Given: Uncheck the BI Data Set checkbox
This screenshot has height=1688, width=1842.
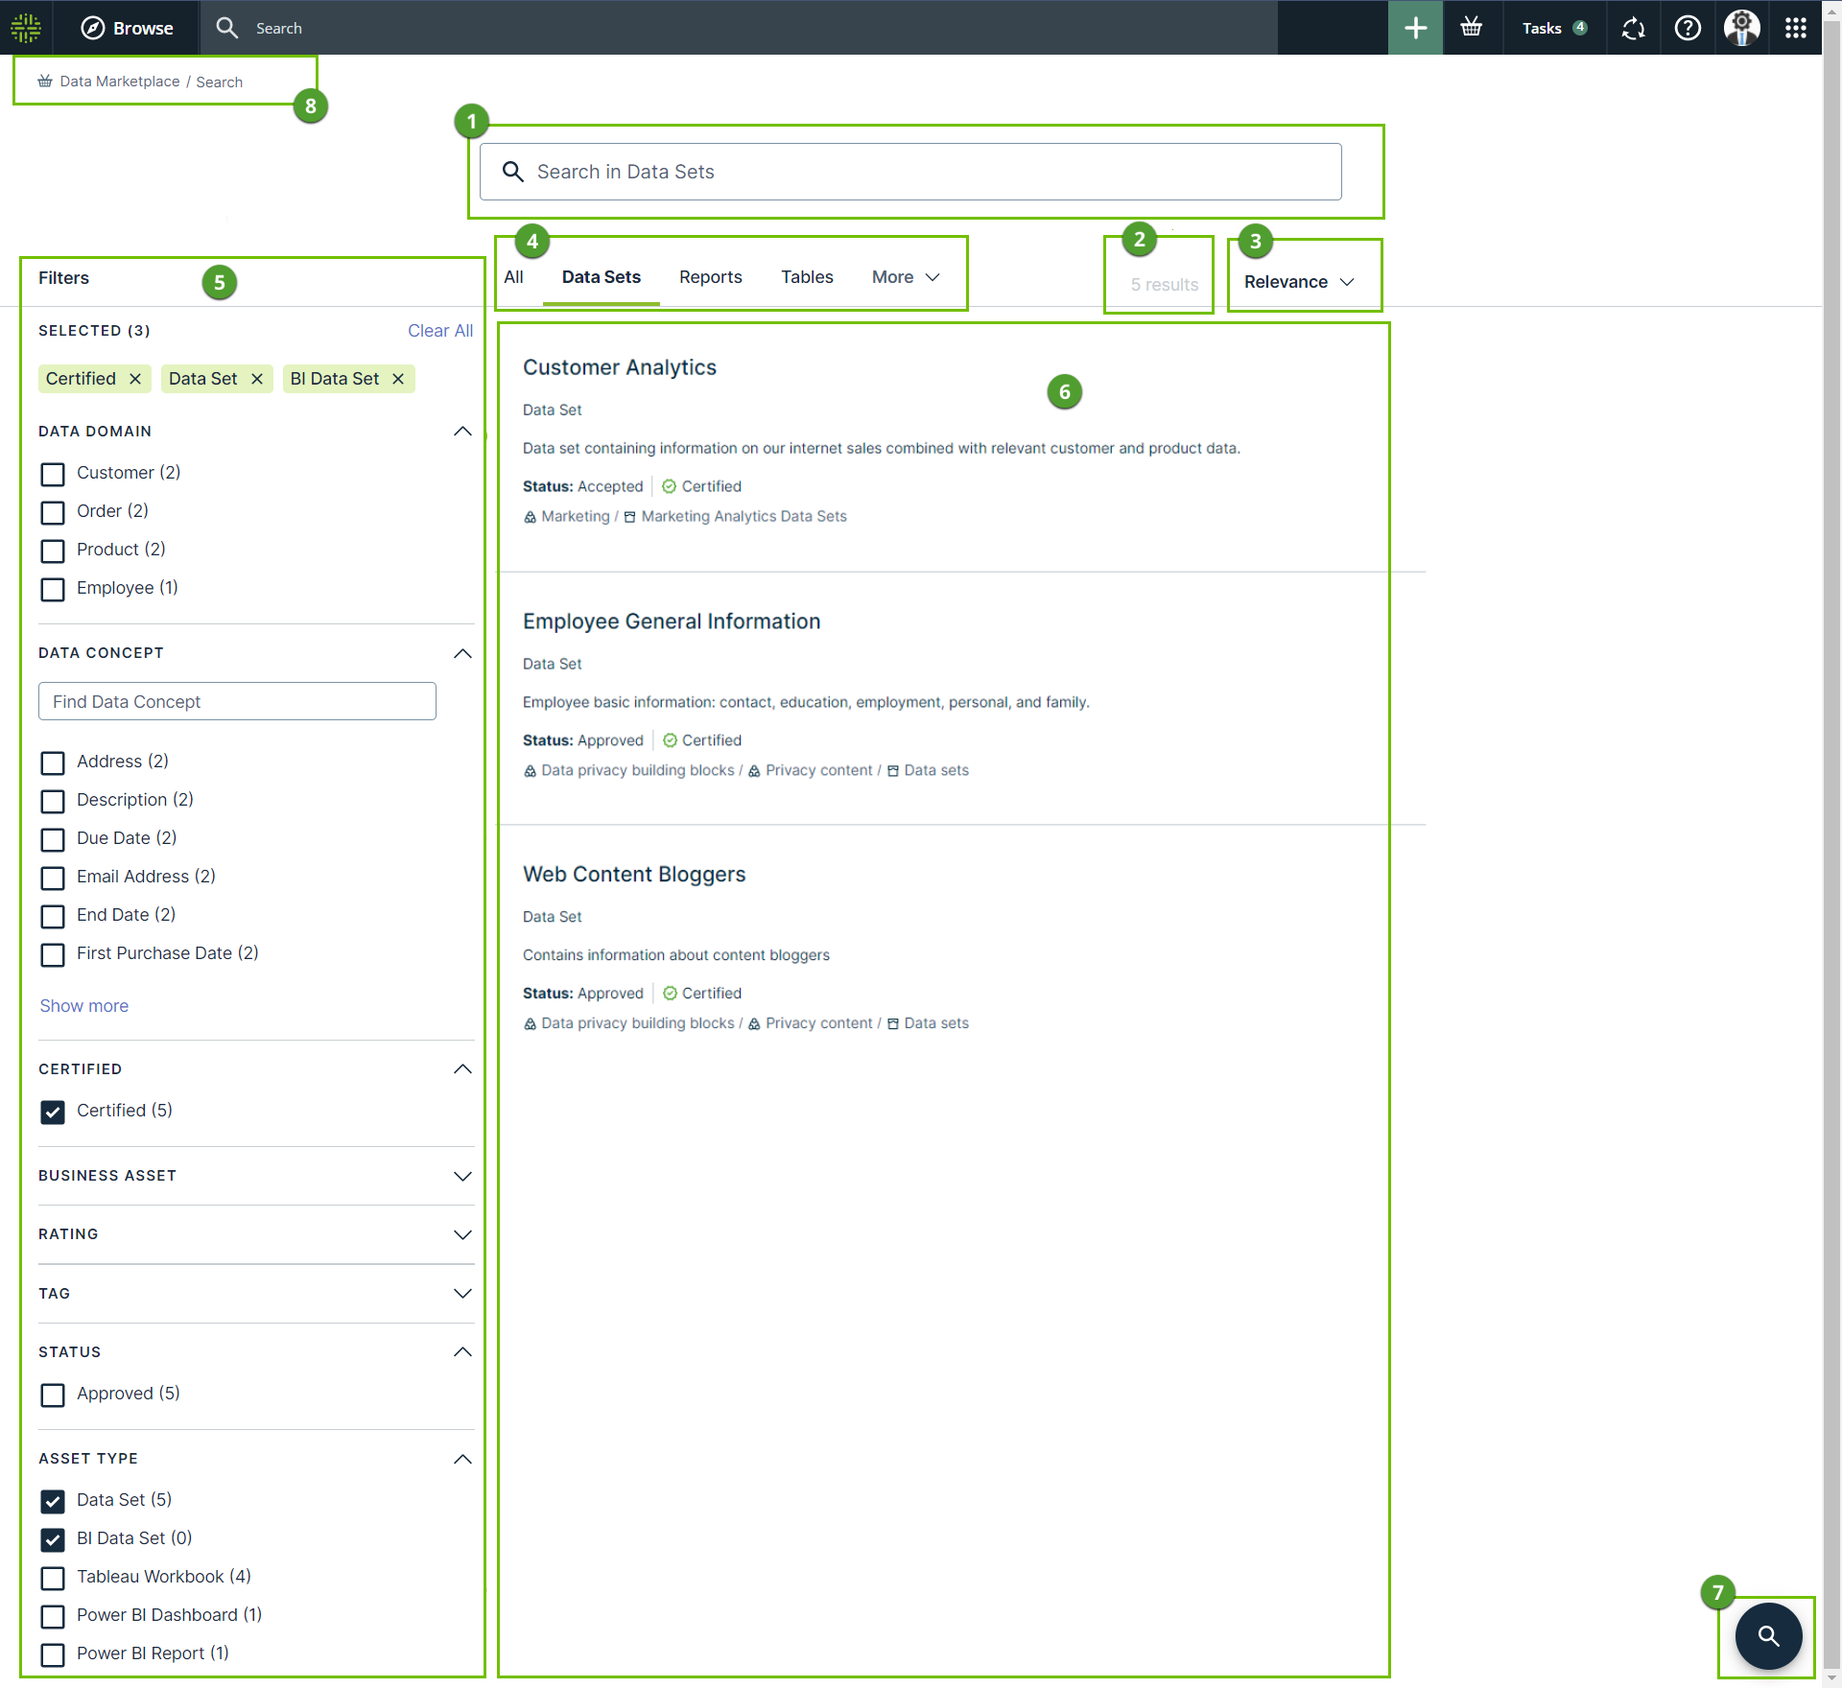Looking at the screenshot, I should [x=53, y=1539].
